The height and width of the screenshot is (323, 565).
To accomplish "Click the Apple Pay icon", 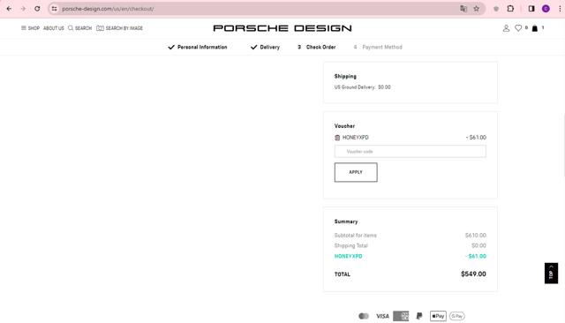I will tap(438, 316).
